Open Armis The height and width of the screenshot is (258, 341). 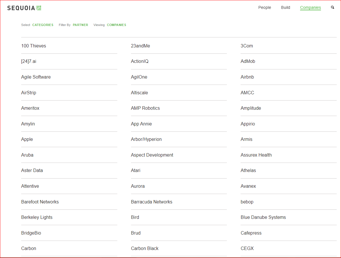246,139
